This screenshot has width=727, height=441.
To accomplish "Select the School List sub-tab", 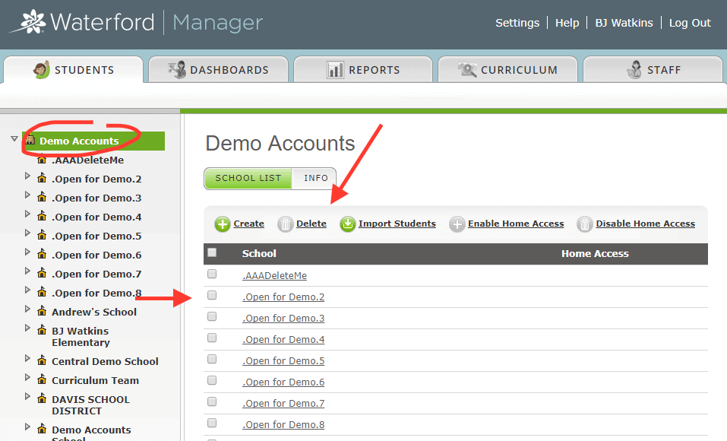I will 248,178.
